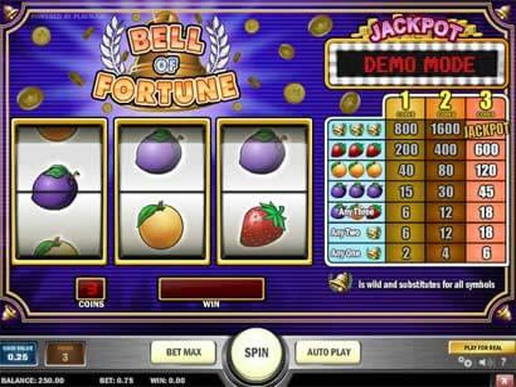Screen dimensions: 516x387
Task: Change the coin value 0.25 box
Action: pyautogui.click(x=18, y=354)
